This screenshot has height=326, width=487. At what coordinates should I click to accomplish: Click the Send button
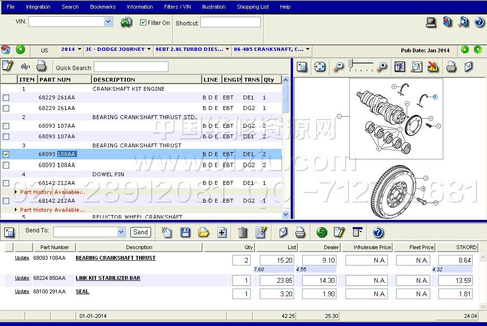(x=141, y=232)
